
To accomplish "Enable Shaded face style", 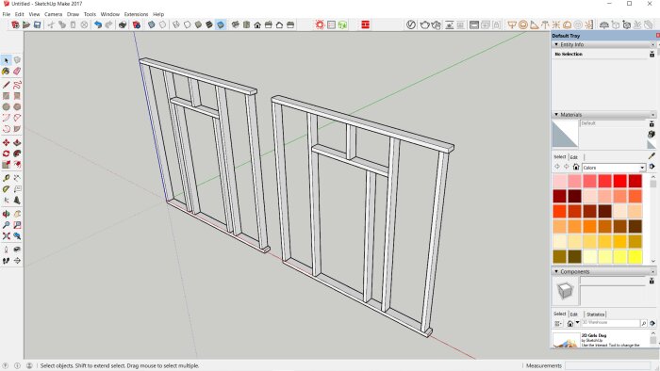I will (198, 24).
